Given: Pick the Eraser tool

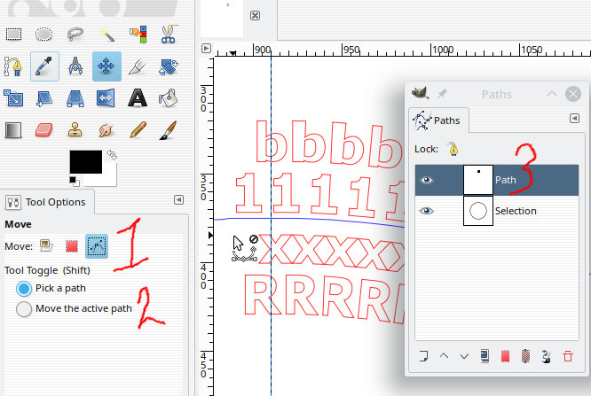Looking at the screenshot, I should [x=44, y=130].
